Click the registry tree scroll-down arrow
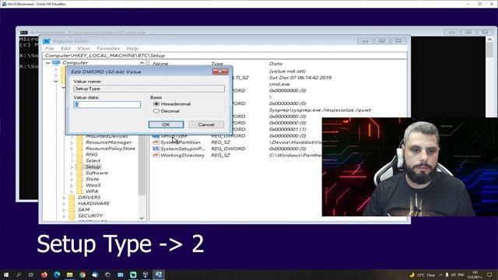 (x=142, y=218)
